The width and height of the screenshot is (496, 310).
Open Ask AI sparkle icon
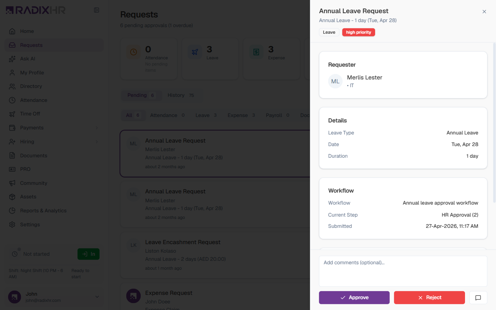point(12,59)
